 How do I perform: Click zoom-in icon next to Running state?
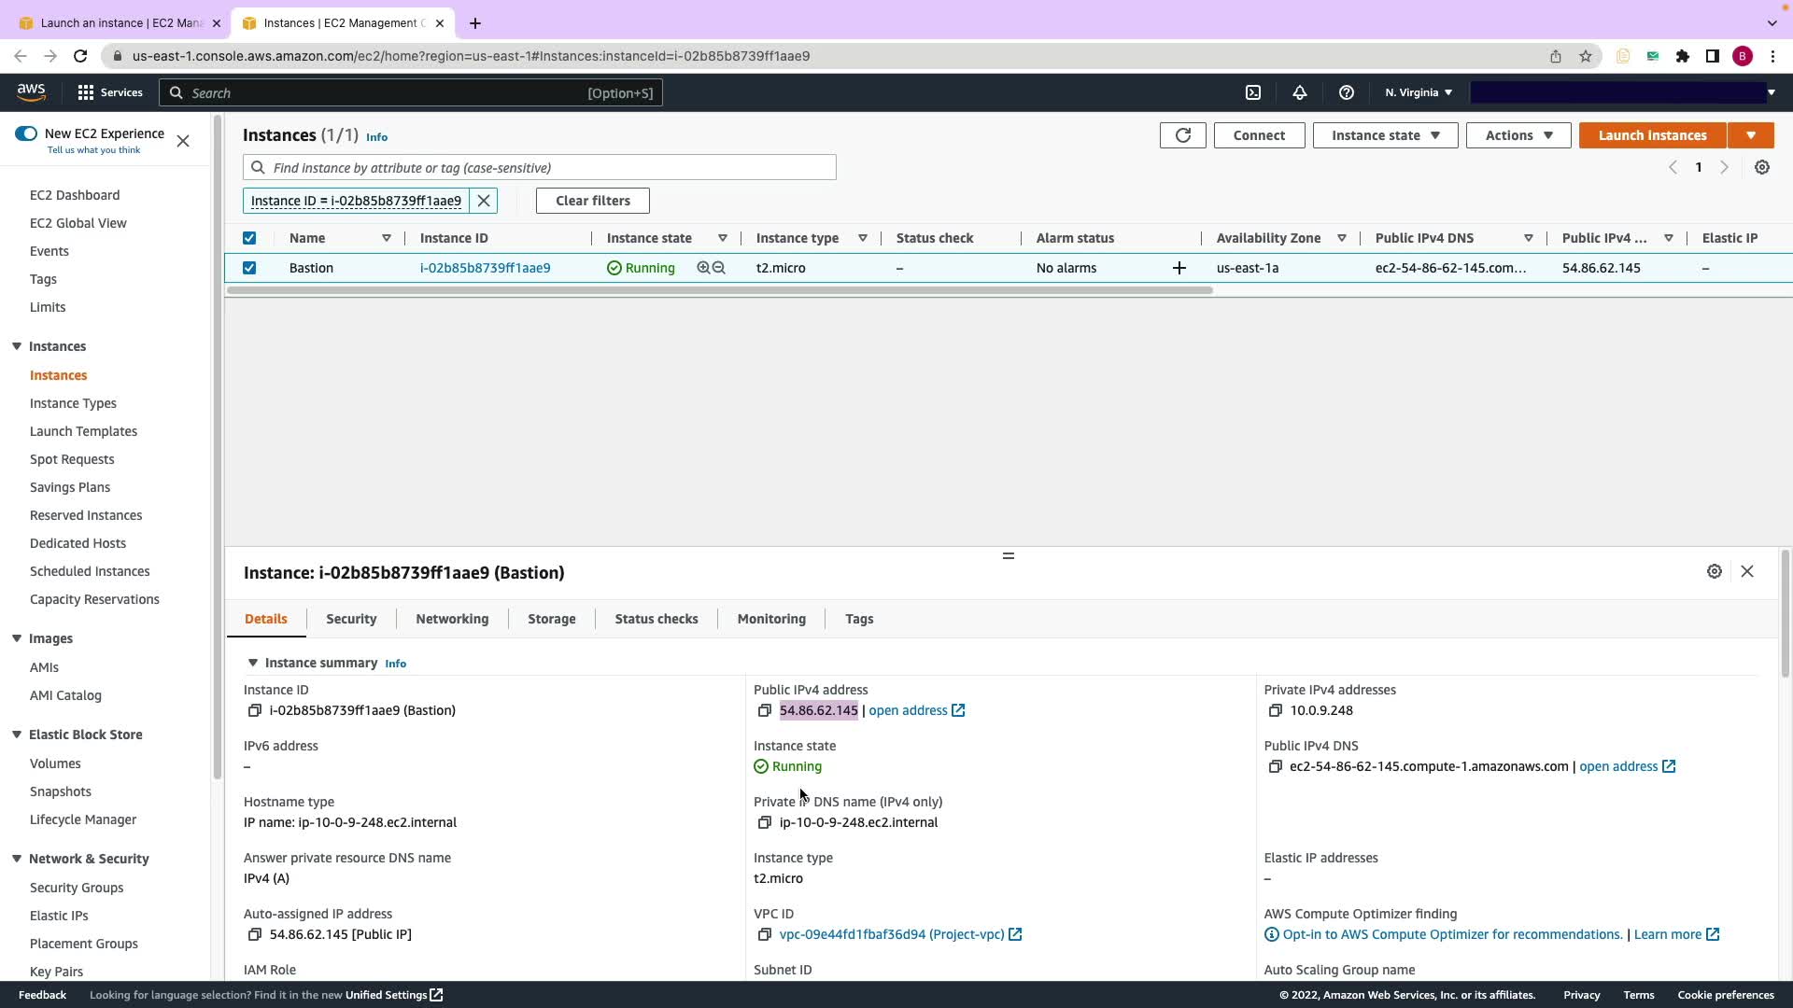[x=703, y=268]
